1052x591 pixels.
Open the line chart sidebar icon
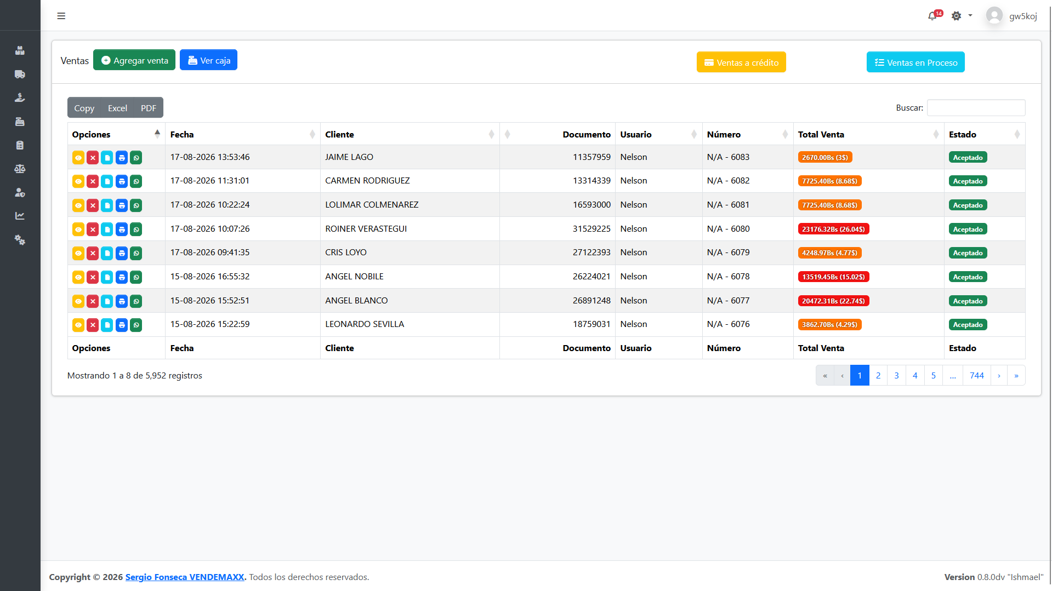(x=20, y=216)
